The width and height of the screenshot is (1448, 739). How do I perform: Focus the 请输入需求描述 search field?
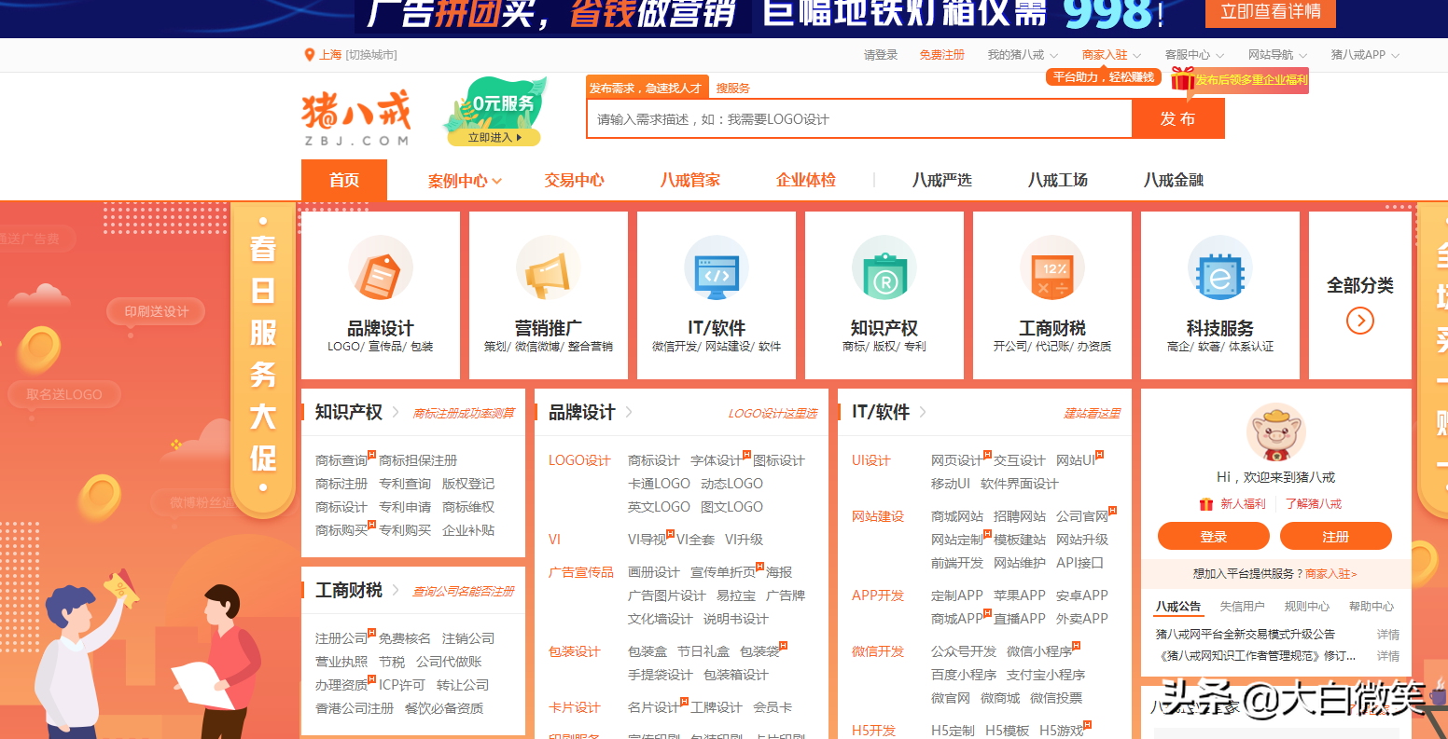(858, 118)
